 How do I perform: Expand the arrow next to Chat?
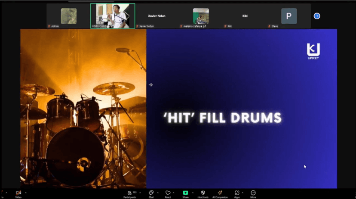tap(158, 193)
